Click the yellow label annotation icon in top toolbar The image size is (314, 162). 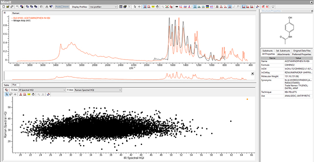(153, 7)
